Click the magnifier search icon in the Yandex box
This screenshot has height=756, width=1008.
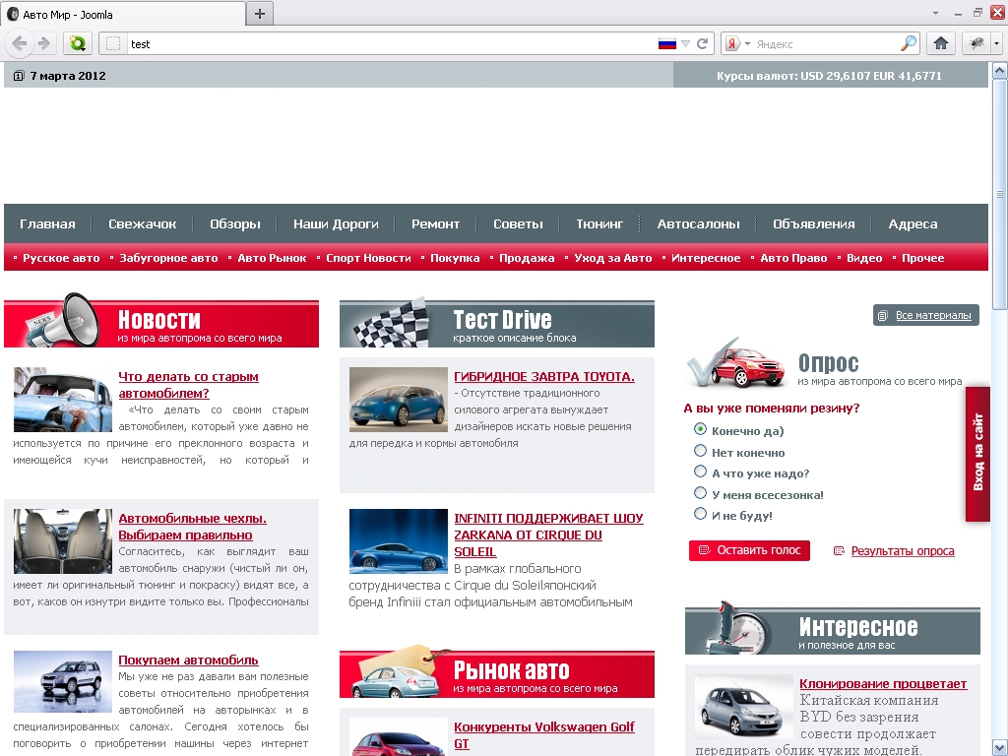[x=909, y=43]
